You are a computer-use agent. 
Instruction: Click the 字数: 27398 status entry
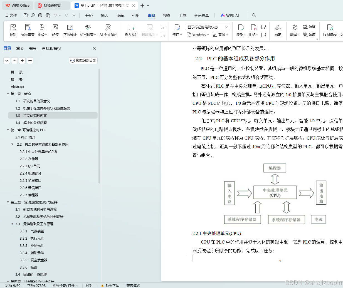point(36,285)
